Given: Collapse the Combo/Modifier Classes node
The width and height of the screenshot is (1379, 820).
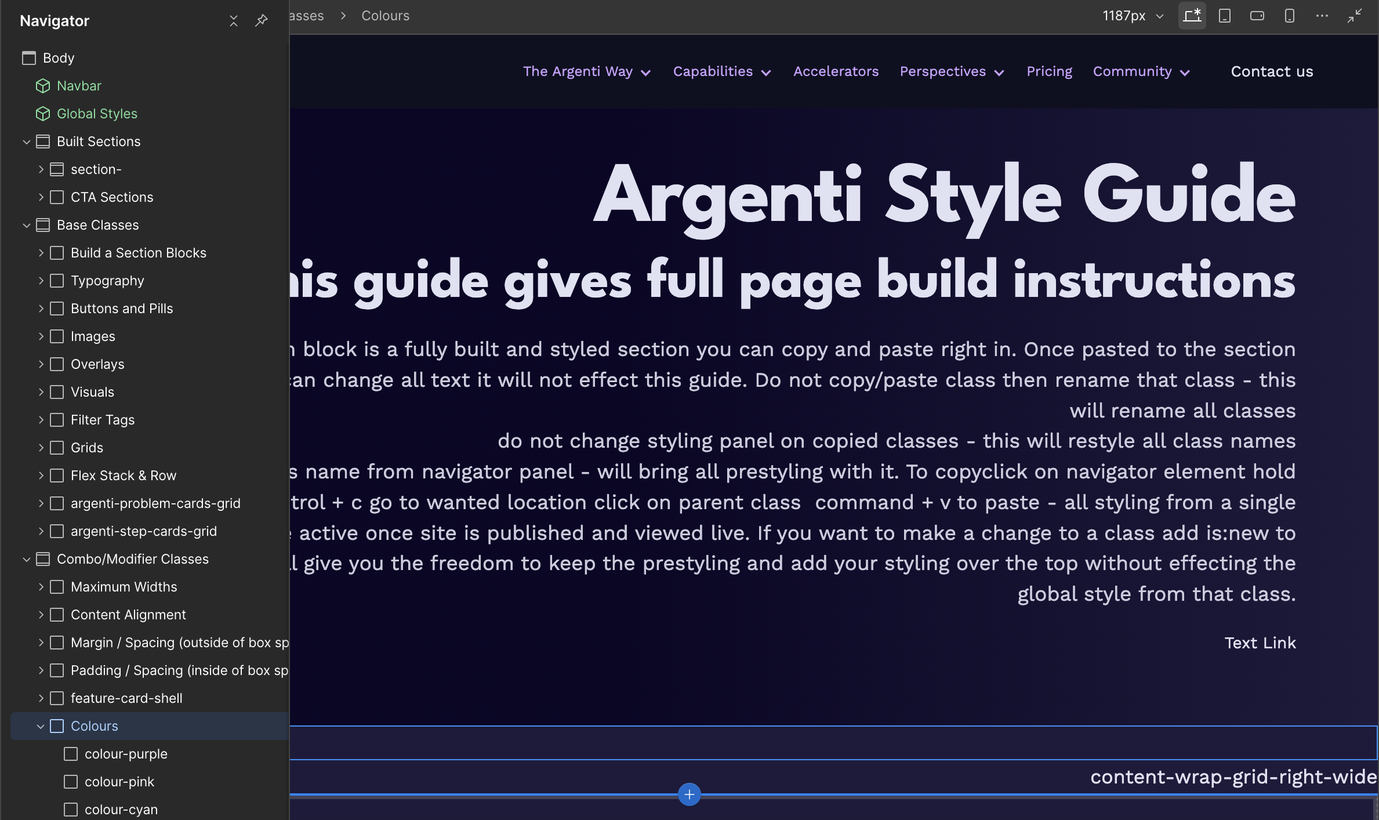Looking at the screenshot, I should (27, 559).
